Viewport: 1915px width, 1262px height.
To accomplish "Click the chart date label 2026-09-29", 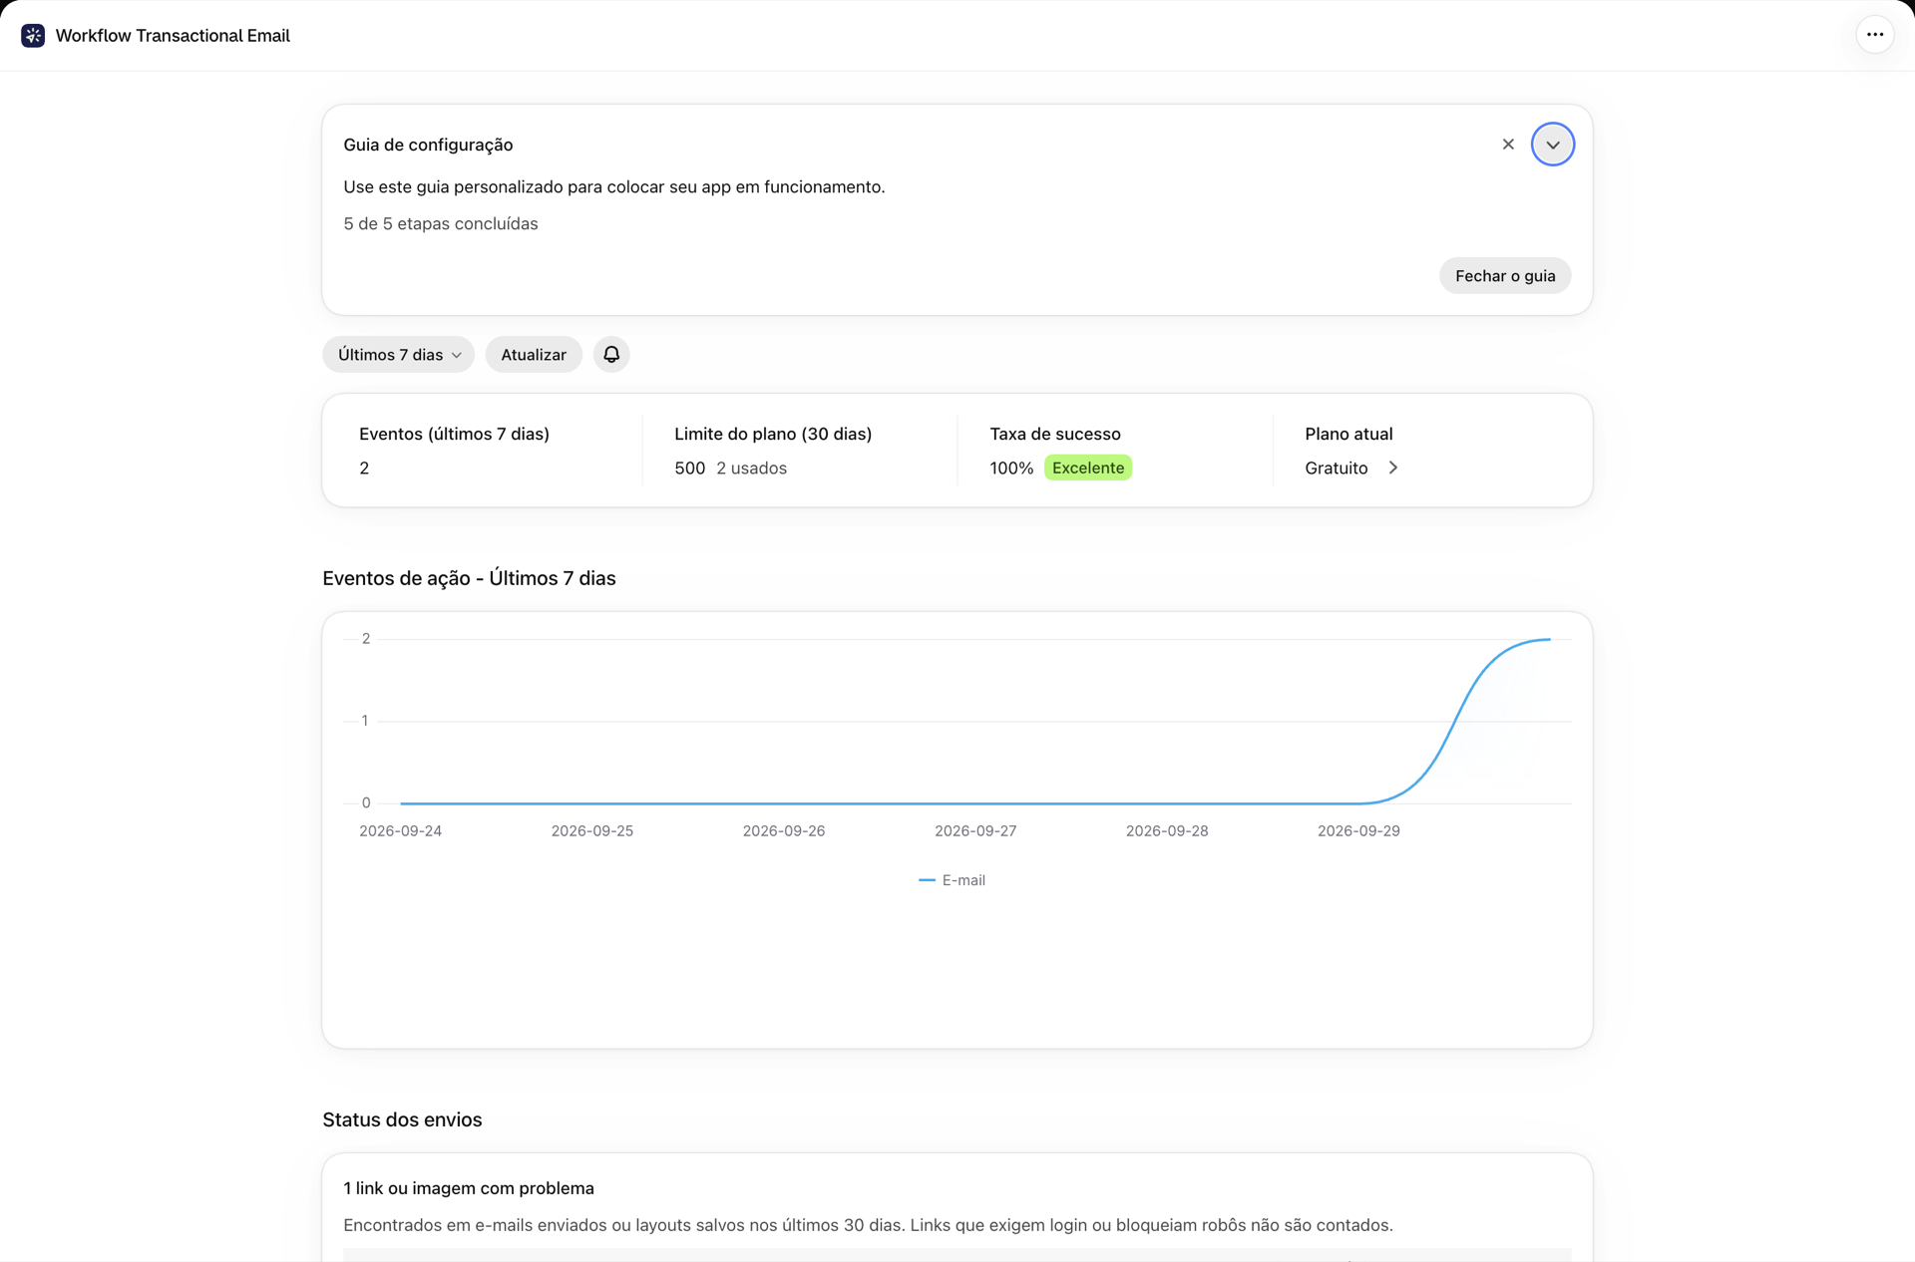I will 1358,830.
